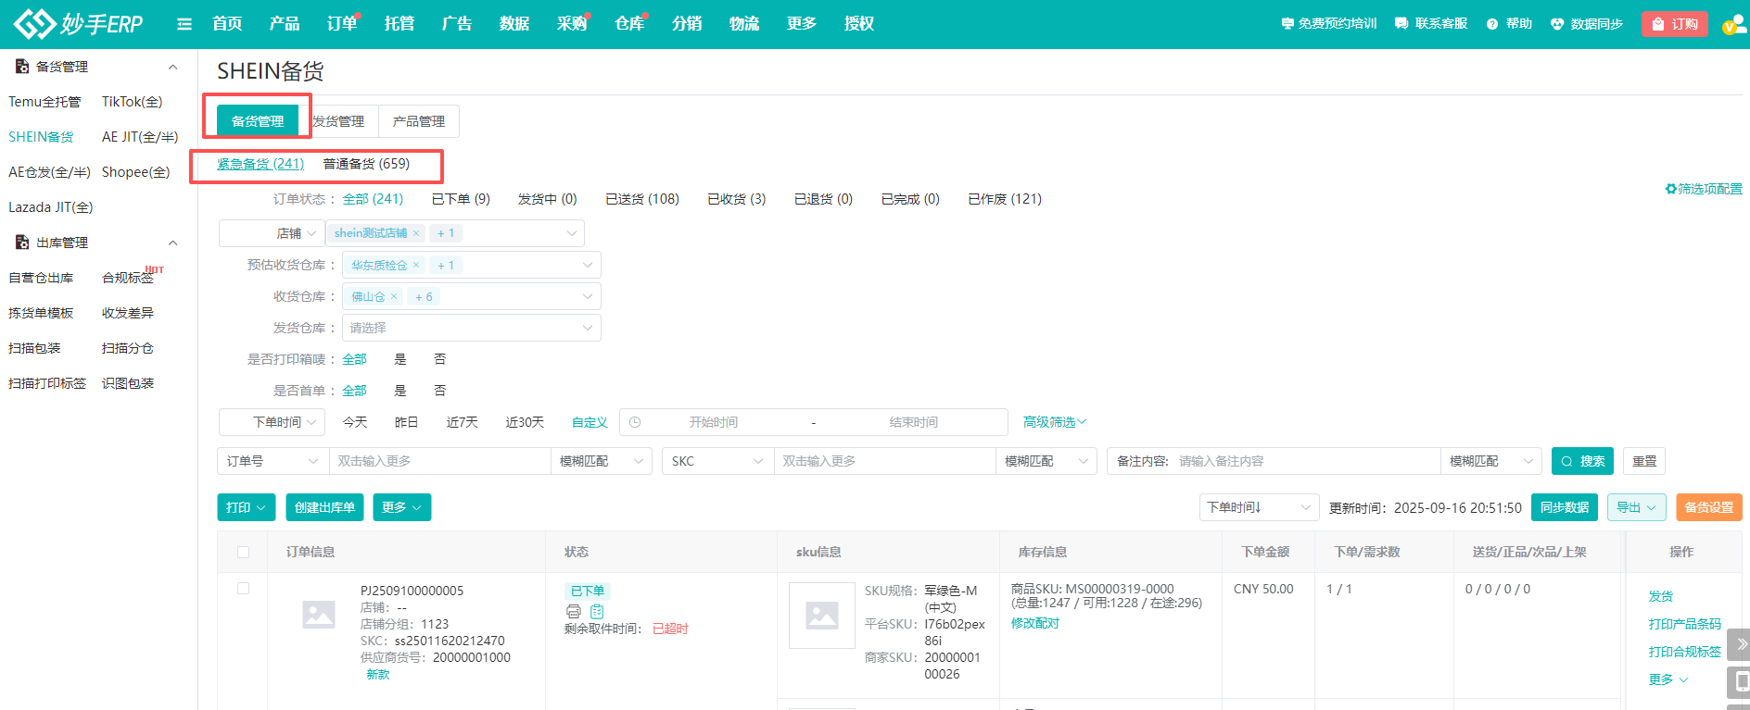Click the 重置 button
Image resolution: width=1750 pixels, height=710 pixels.
tap(1644, 461)
